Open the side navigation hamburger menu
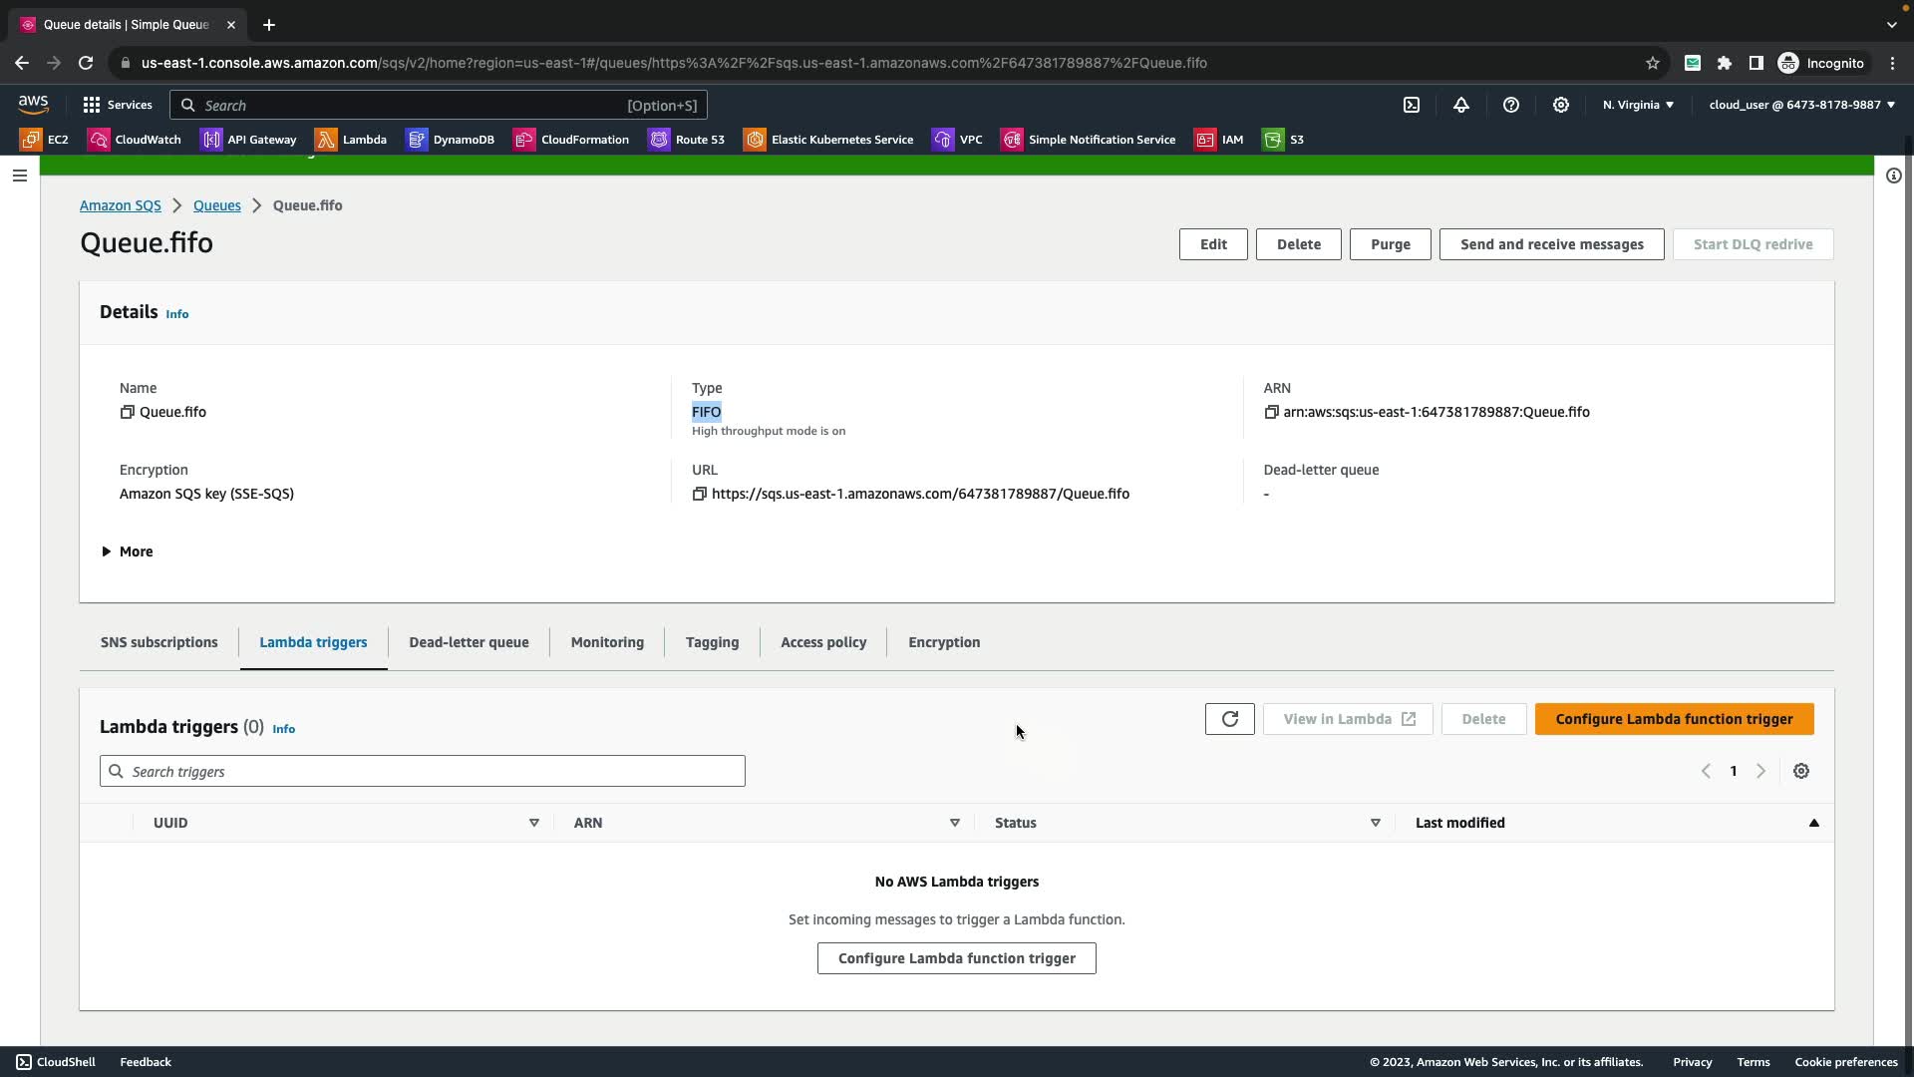1914x1077 pixels. coord(20,176)
